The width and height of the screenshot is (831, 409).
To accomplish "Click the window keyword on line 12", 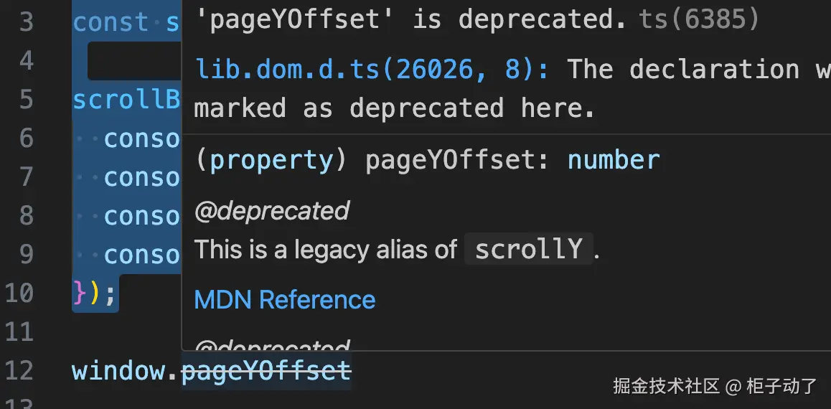I will point(118,370).
